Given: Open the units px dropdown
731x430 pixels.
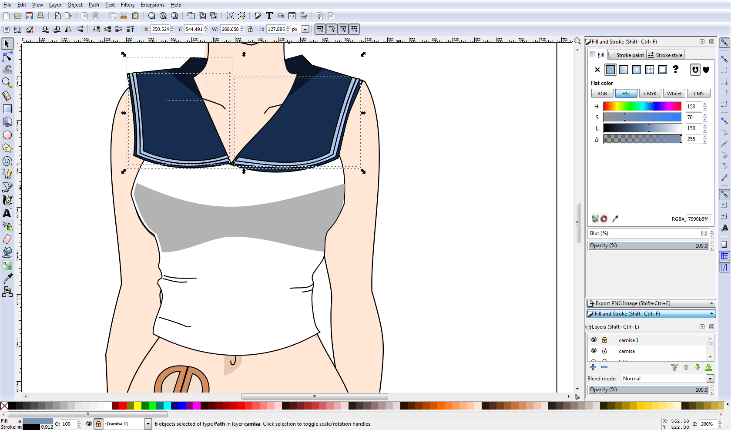Looking at the screenshot, I should (x=305, y=29).
